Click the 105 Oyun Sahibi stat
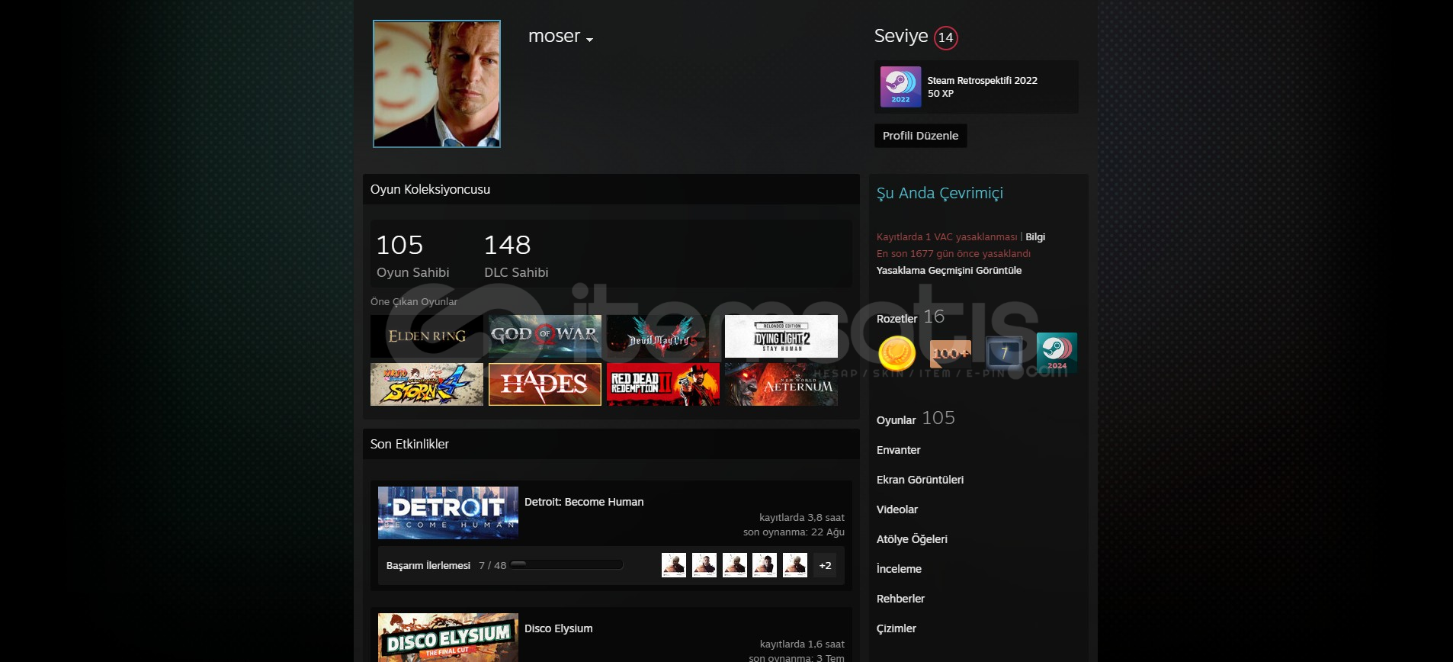Screen dimensions: 1453x662 point(412,255)
